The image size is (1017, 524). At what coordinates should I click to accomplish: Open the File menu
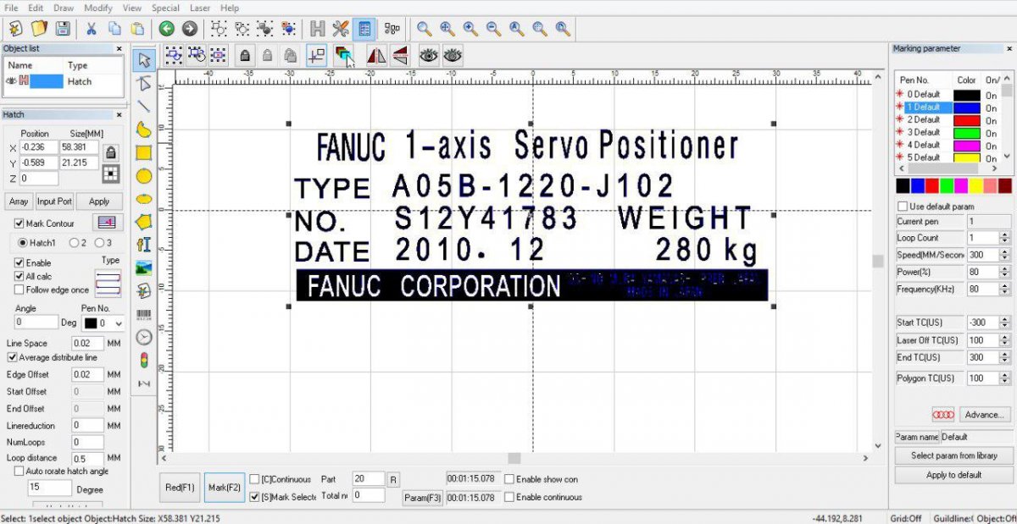click(11, 8)
